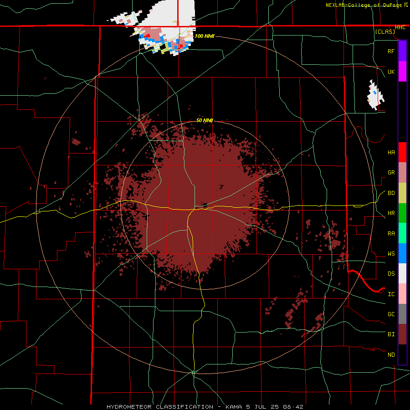410x410 pixels.
Task: Click the RA legend label
Action: click(391, 234)
